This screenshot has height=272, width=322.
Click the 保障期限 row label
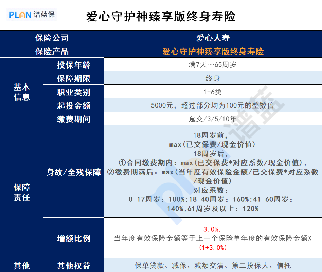(74, 78)
